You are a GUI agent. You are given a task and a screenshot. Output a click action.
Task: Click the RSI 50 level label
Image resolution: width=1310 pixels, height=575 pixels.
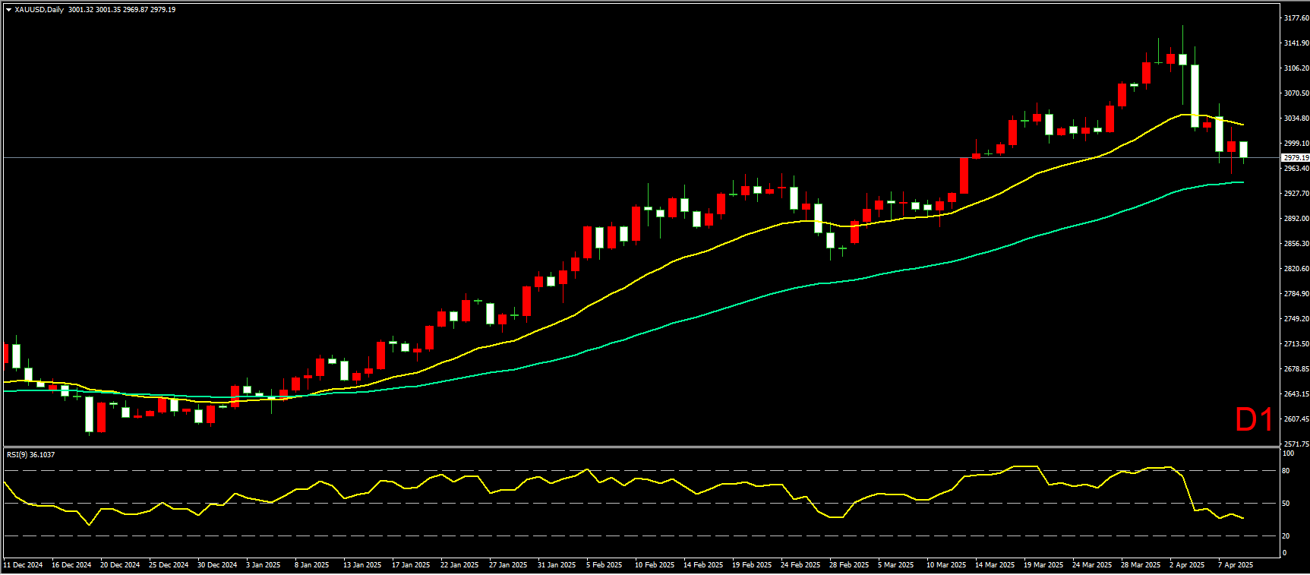1286,503
